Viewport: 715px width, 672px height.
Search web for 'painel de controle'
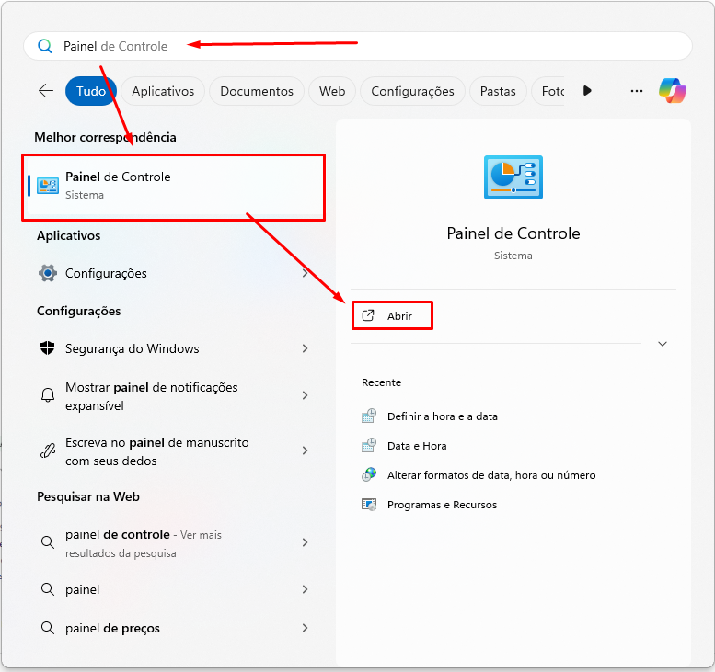(173, 543)
